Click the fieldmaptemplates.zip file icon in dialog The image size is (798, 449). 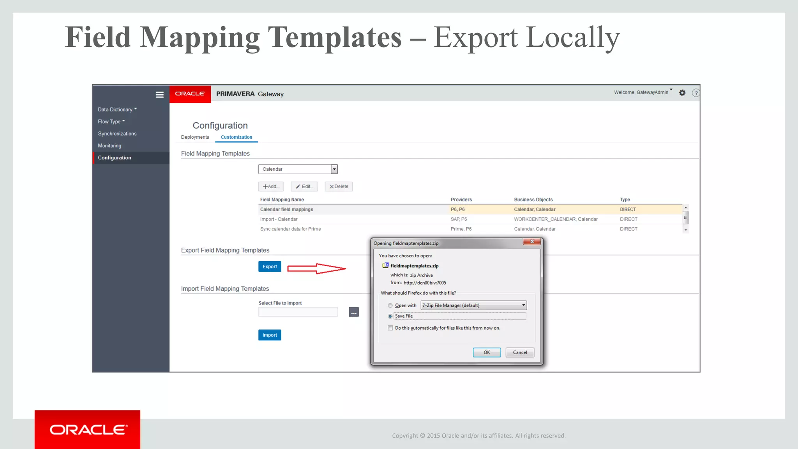385,265
